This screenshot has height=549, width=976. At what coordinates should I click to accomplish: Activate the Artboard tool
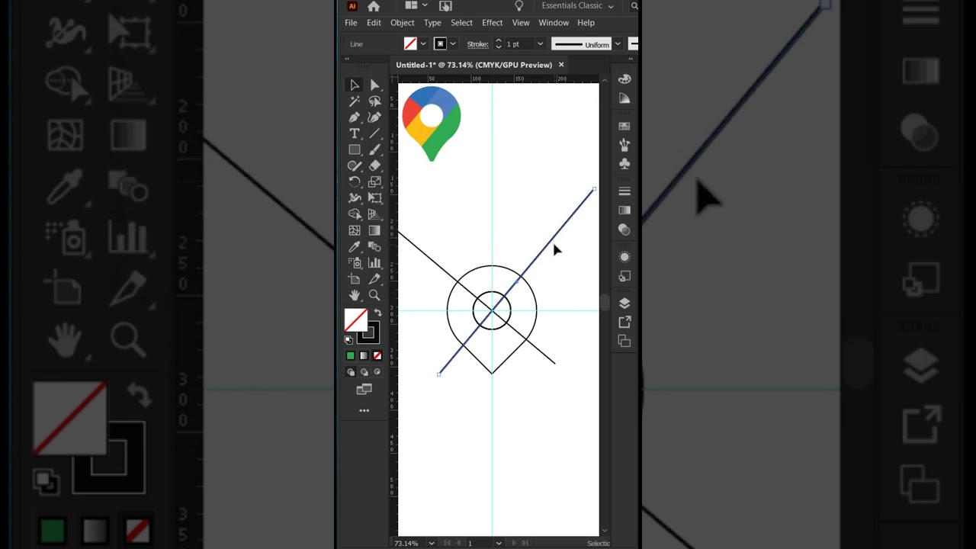coord(355,279)
